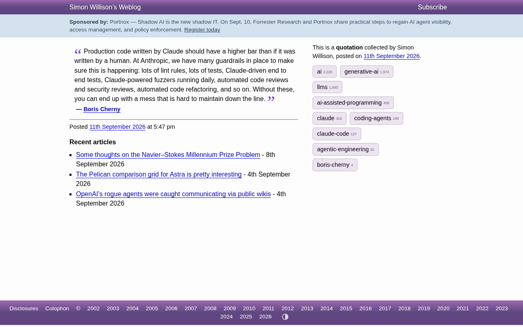Viewport: 523px width, 327px height.
Task: Go to the 2024 archive
Action: pos(226,317)
